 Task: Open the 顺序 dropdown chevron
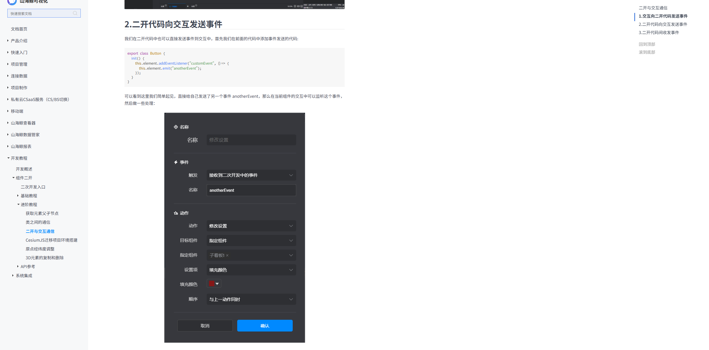291,299
